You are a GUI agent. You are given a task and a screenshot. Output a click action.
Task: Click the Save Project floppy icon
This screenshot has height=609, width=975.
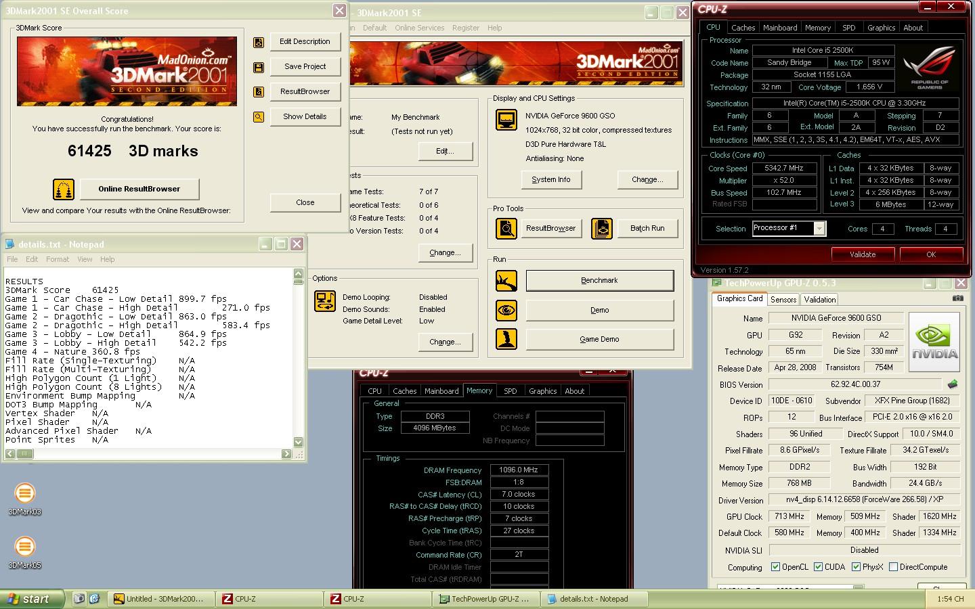pyautogui.click(x=258, y=67)
